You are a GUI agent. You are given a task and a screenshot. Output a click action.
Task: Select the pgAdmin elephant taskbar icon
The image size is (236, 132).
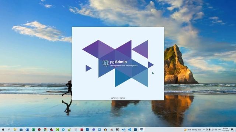pyautogui.click(x=142, y=129)
